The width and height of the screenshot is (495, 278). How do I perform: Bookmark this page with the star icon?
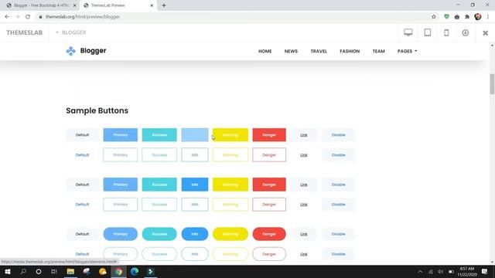[433, 17]
